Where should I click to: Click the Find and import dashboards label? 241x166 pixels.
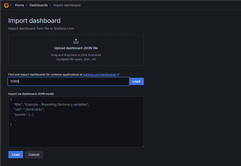coord(45,74)
